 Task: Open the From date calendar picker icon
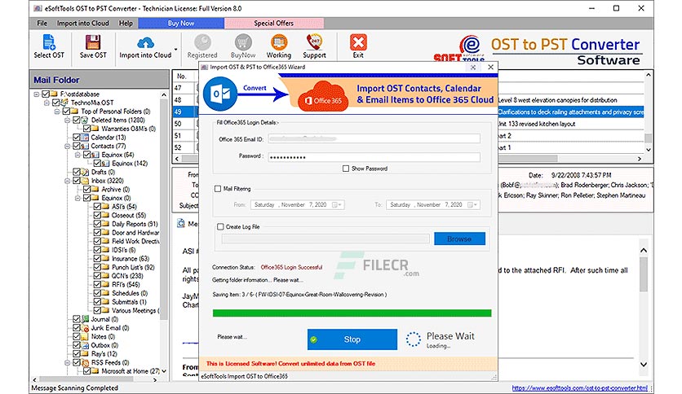point(338,204)
